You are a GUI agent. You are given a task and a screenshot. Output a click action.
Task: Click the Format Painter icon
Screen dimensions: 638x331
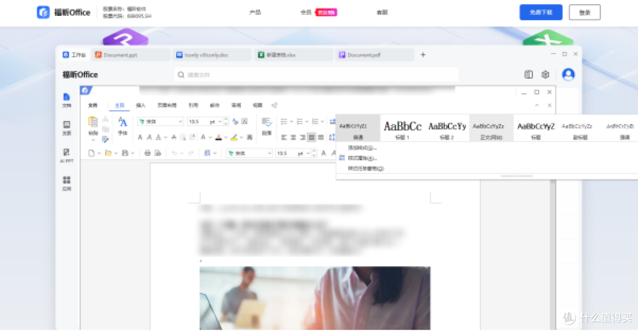click(105, 139)
